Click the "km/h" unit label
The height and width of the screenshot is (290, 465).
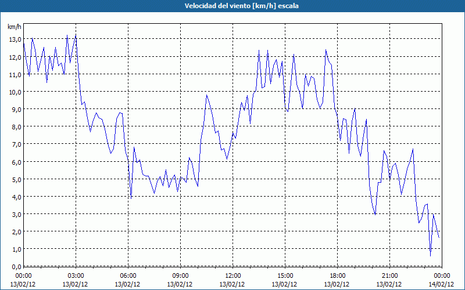point(14,27)
